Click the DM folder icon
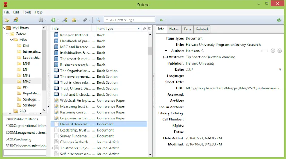286x159 pixels. tap(19, 46)
